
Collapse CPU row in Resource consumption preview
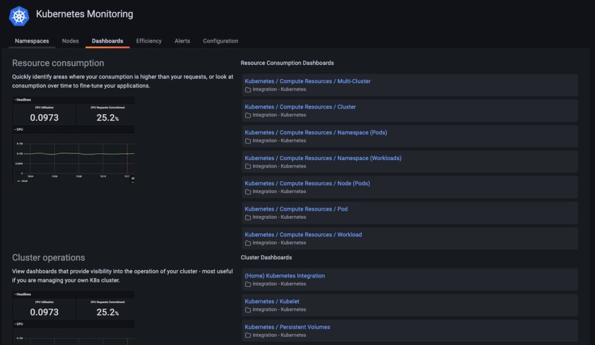[x=19, y=130]
